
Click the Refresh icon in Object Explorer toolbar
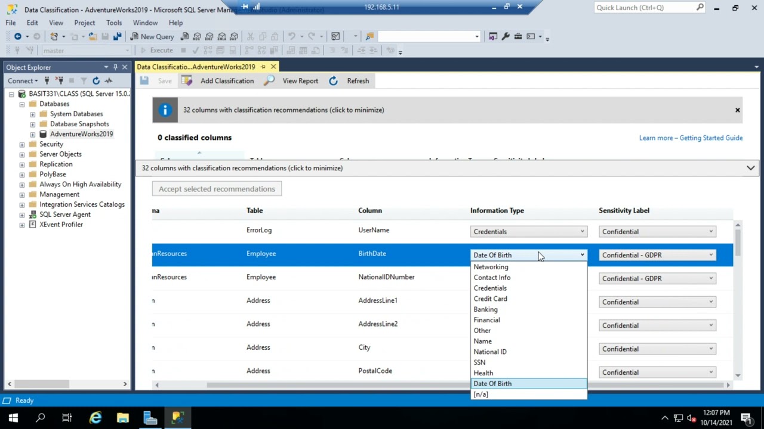click(96, 80)
